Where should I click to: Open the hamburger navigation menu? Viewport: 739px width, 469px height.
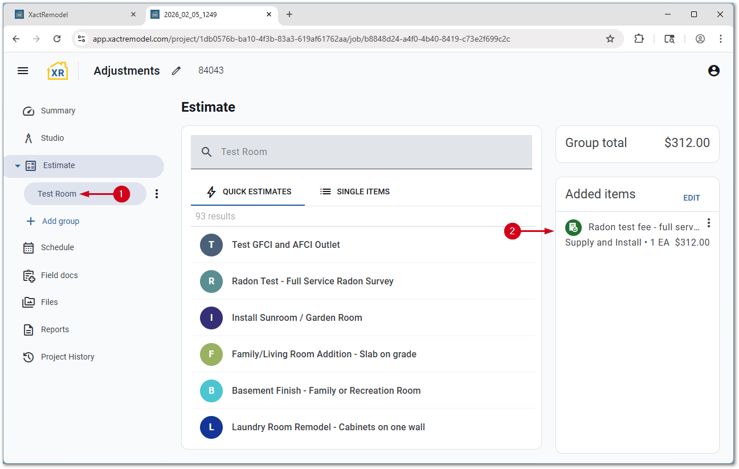(x=23, y=71)
